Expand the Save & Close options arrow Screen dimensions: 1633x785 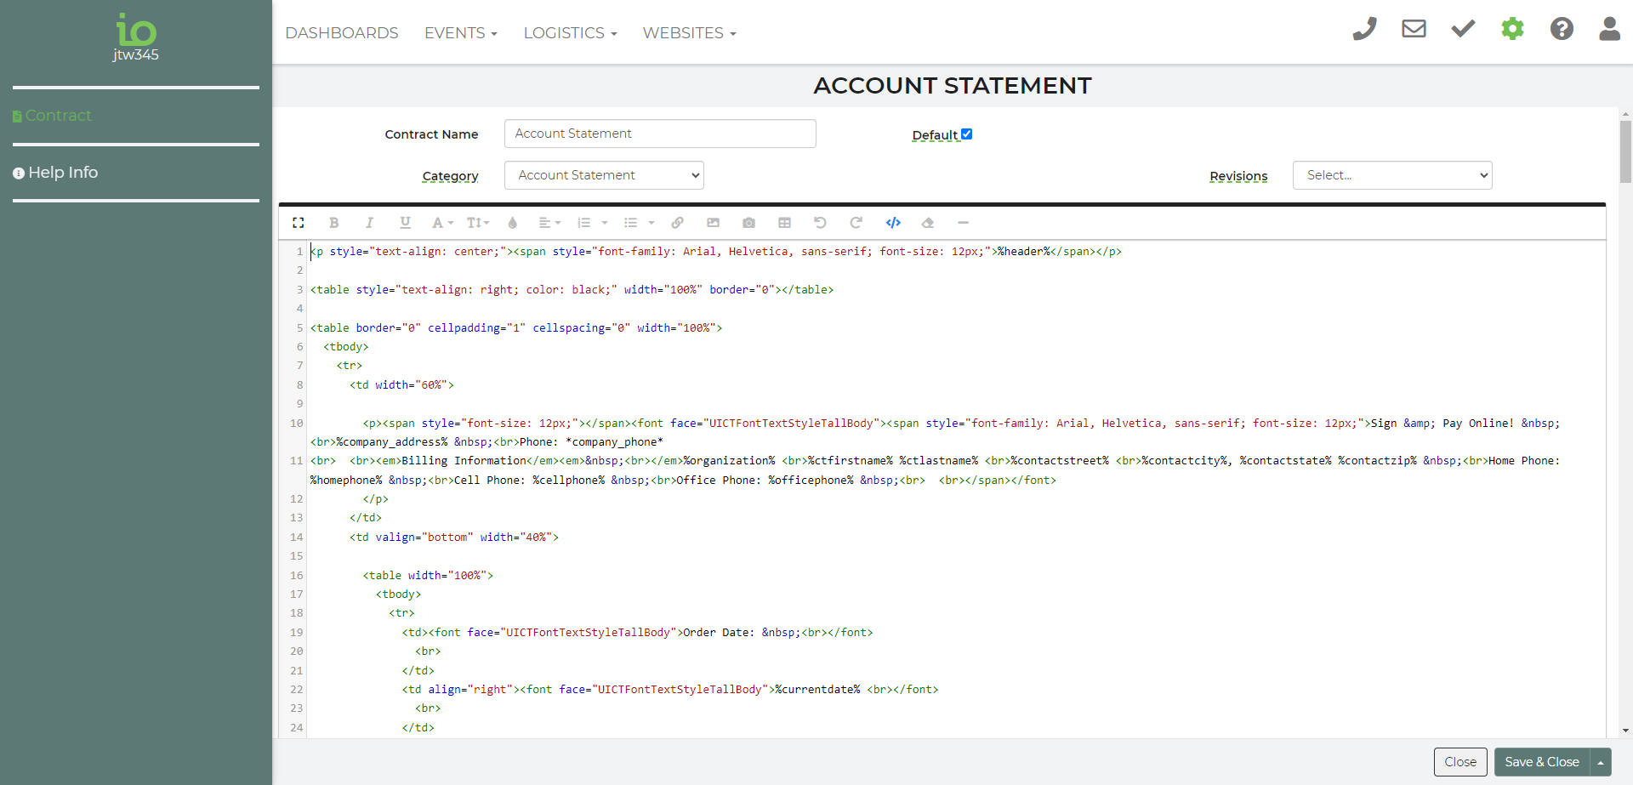(x=1601, y=762)
